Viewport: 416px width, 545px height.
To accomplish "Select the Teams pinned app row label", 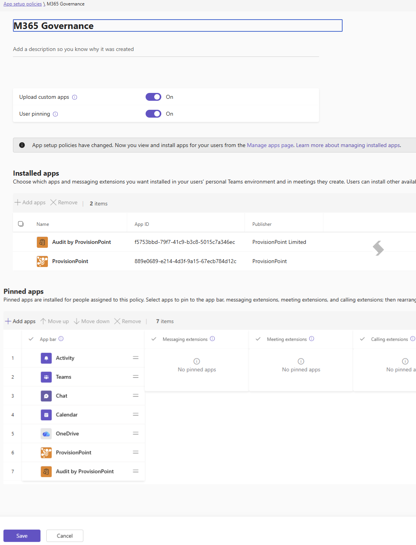I will [x=64, y=377].
